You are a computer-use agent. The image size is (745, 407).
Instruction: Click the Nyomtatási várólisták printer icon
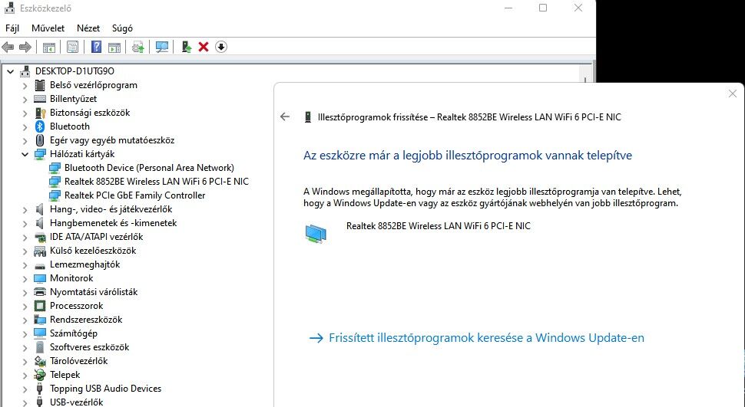pyautogui.click(x=40, y=292)
